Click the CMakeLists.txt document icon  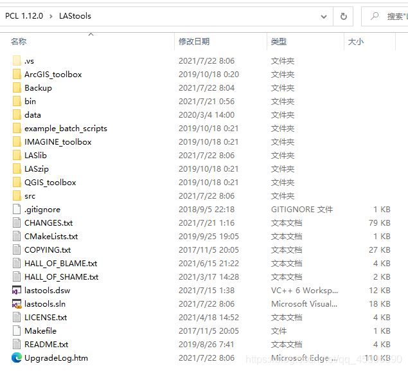coord(17,237)
